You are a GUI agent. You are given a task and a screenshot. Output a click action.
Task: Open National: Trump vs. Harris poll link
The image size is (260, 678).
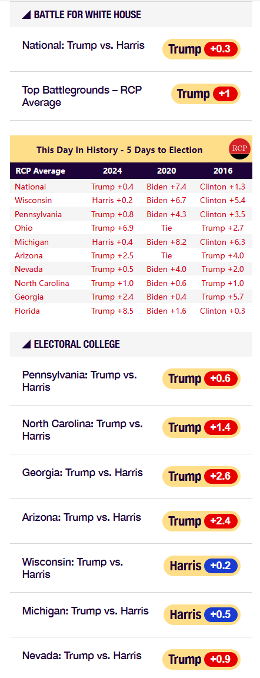pyautogui.click(x=84, y=45)
